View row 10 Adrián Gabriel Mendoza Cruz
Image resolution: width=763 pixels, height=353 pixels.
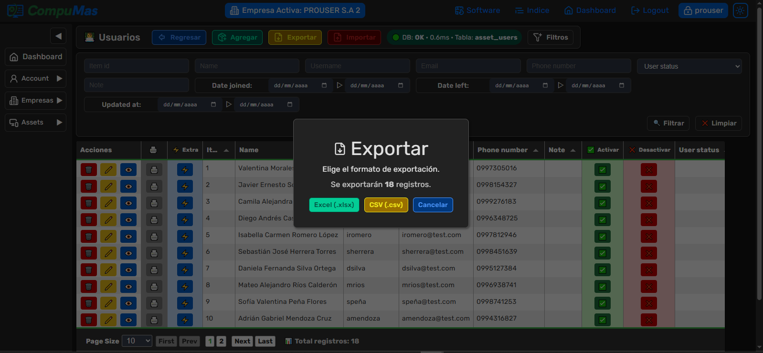[128, 320]
